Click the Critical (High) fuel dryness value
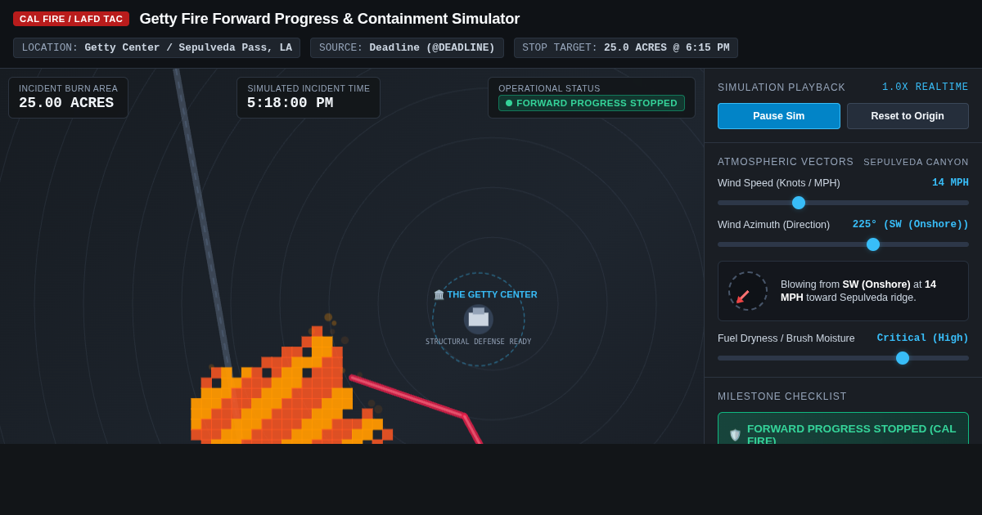Viewport: 982px width, 515px height. (x=923, y=338)
